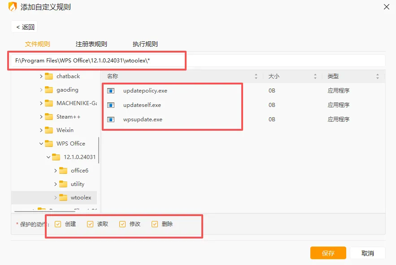
Task: Select the gaoding tree label
Action: pos(67,90)
